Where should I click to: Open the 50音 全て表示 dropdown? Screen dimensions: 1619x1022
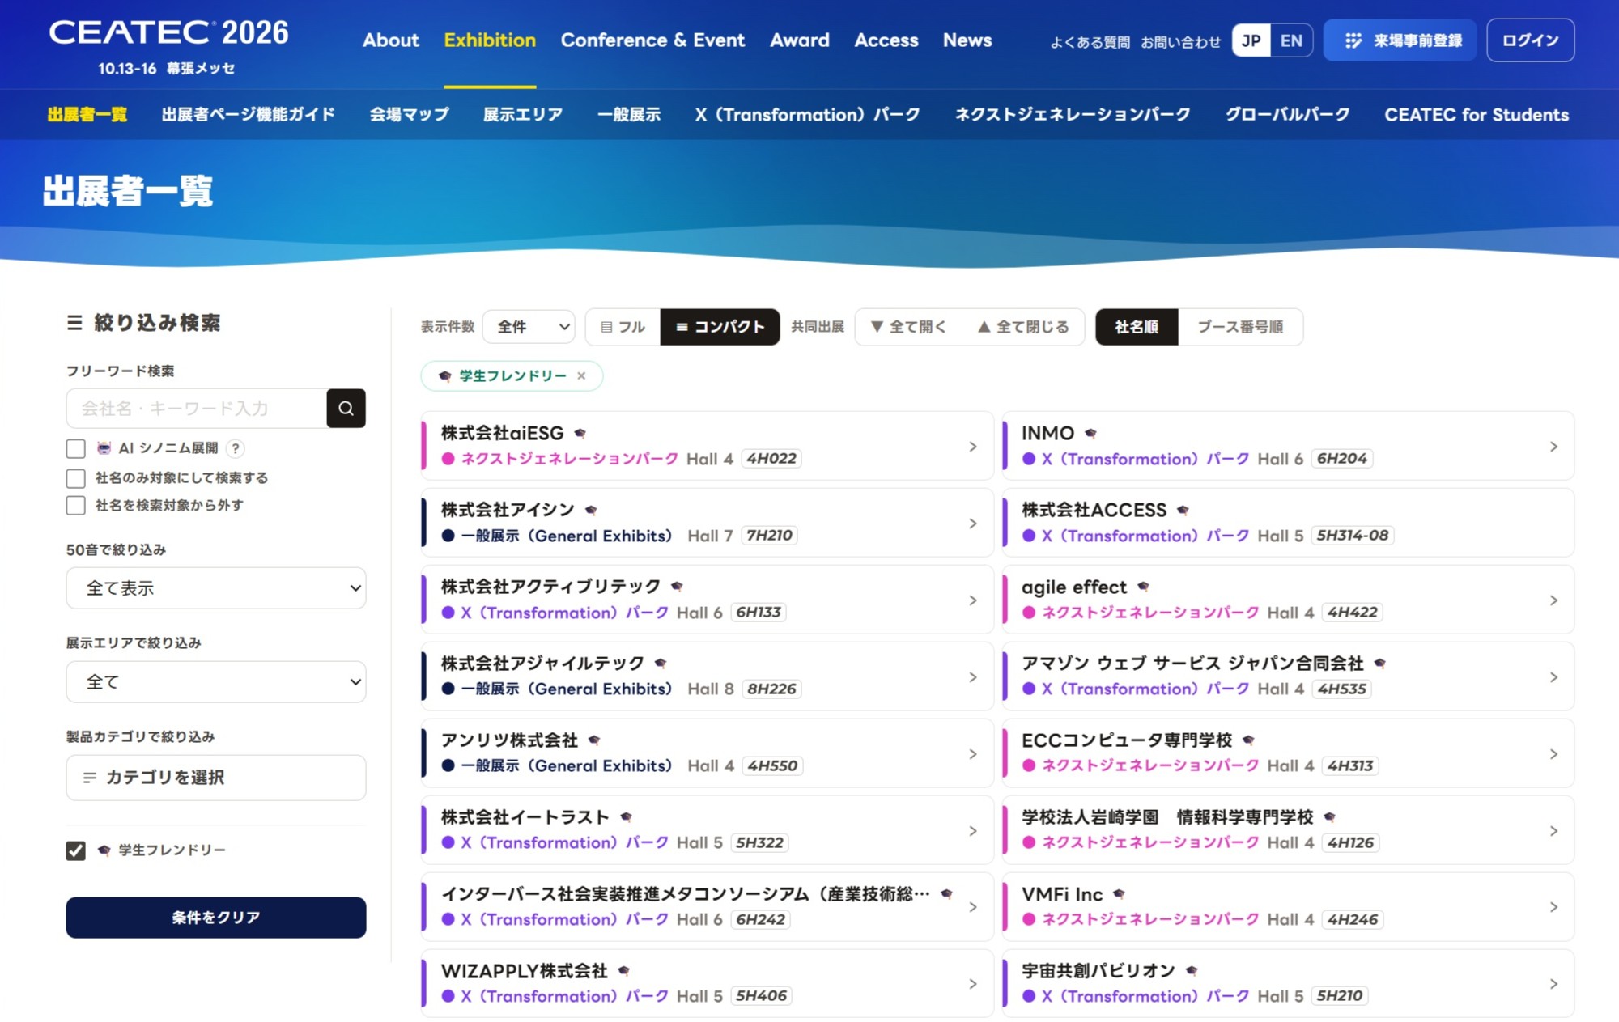pyautogui.click(x=216, y=588)
